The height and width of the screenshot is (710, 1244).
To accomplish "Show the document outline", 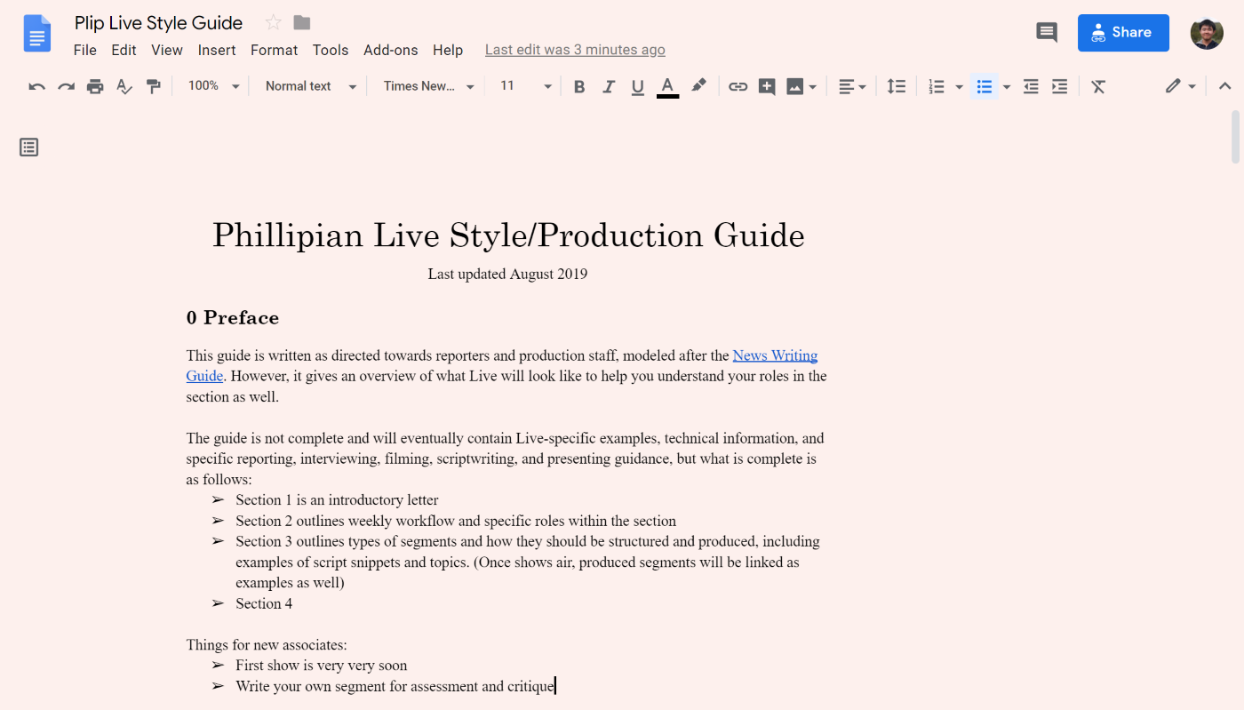I will tap(28, 147).
